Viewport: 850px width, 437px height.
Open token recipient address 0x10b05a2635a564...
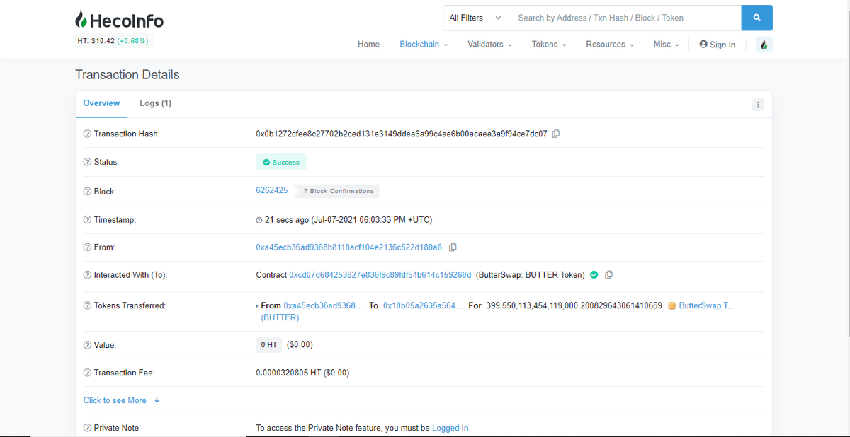tap(424, 305)
